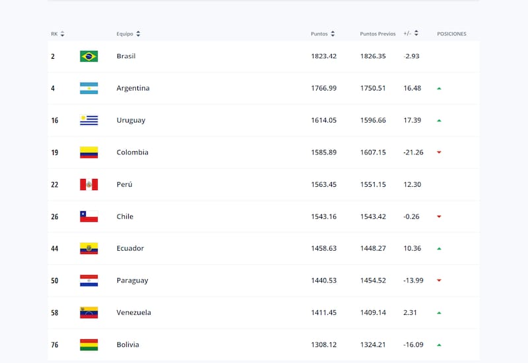Click Colombia's red down position arrow
Screen dimensions: 528x363
tap(439, 152)
